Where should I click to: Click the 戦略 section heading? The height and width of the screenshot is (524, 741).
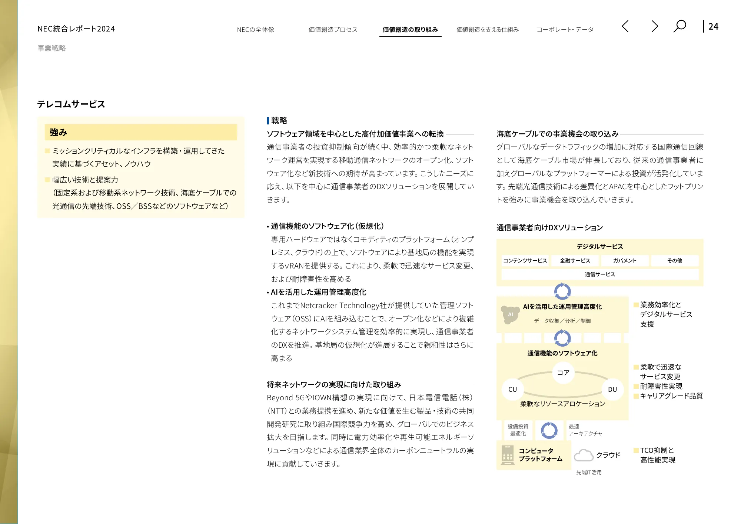point(279,120)
